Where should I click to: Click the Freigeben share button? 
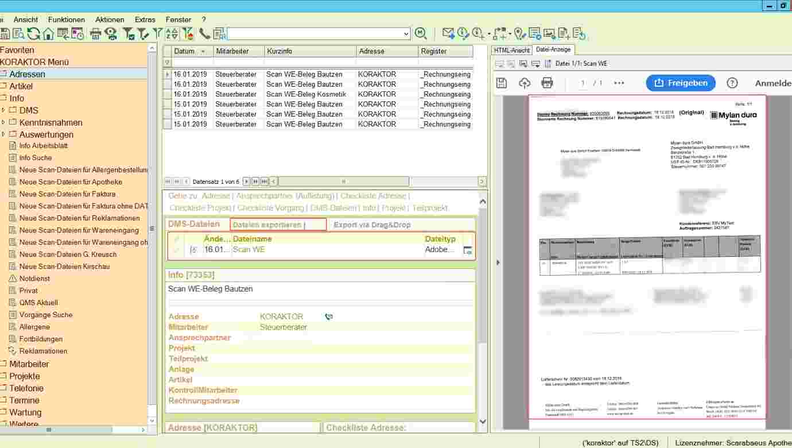click(x=680, y=83)
